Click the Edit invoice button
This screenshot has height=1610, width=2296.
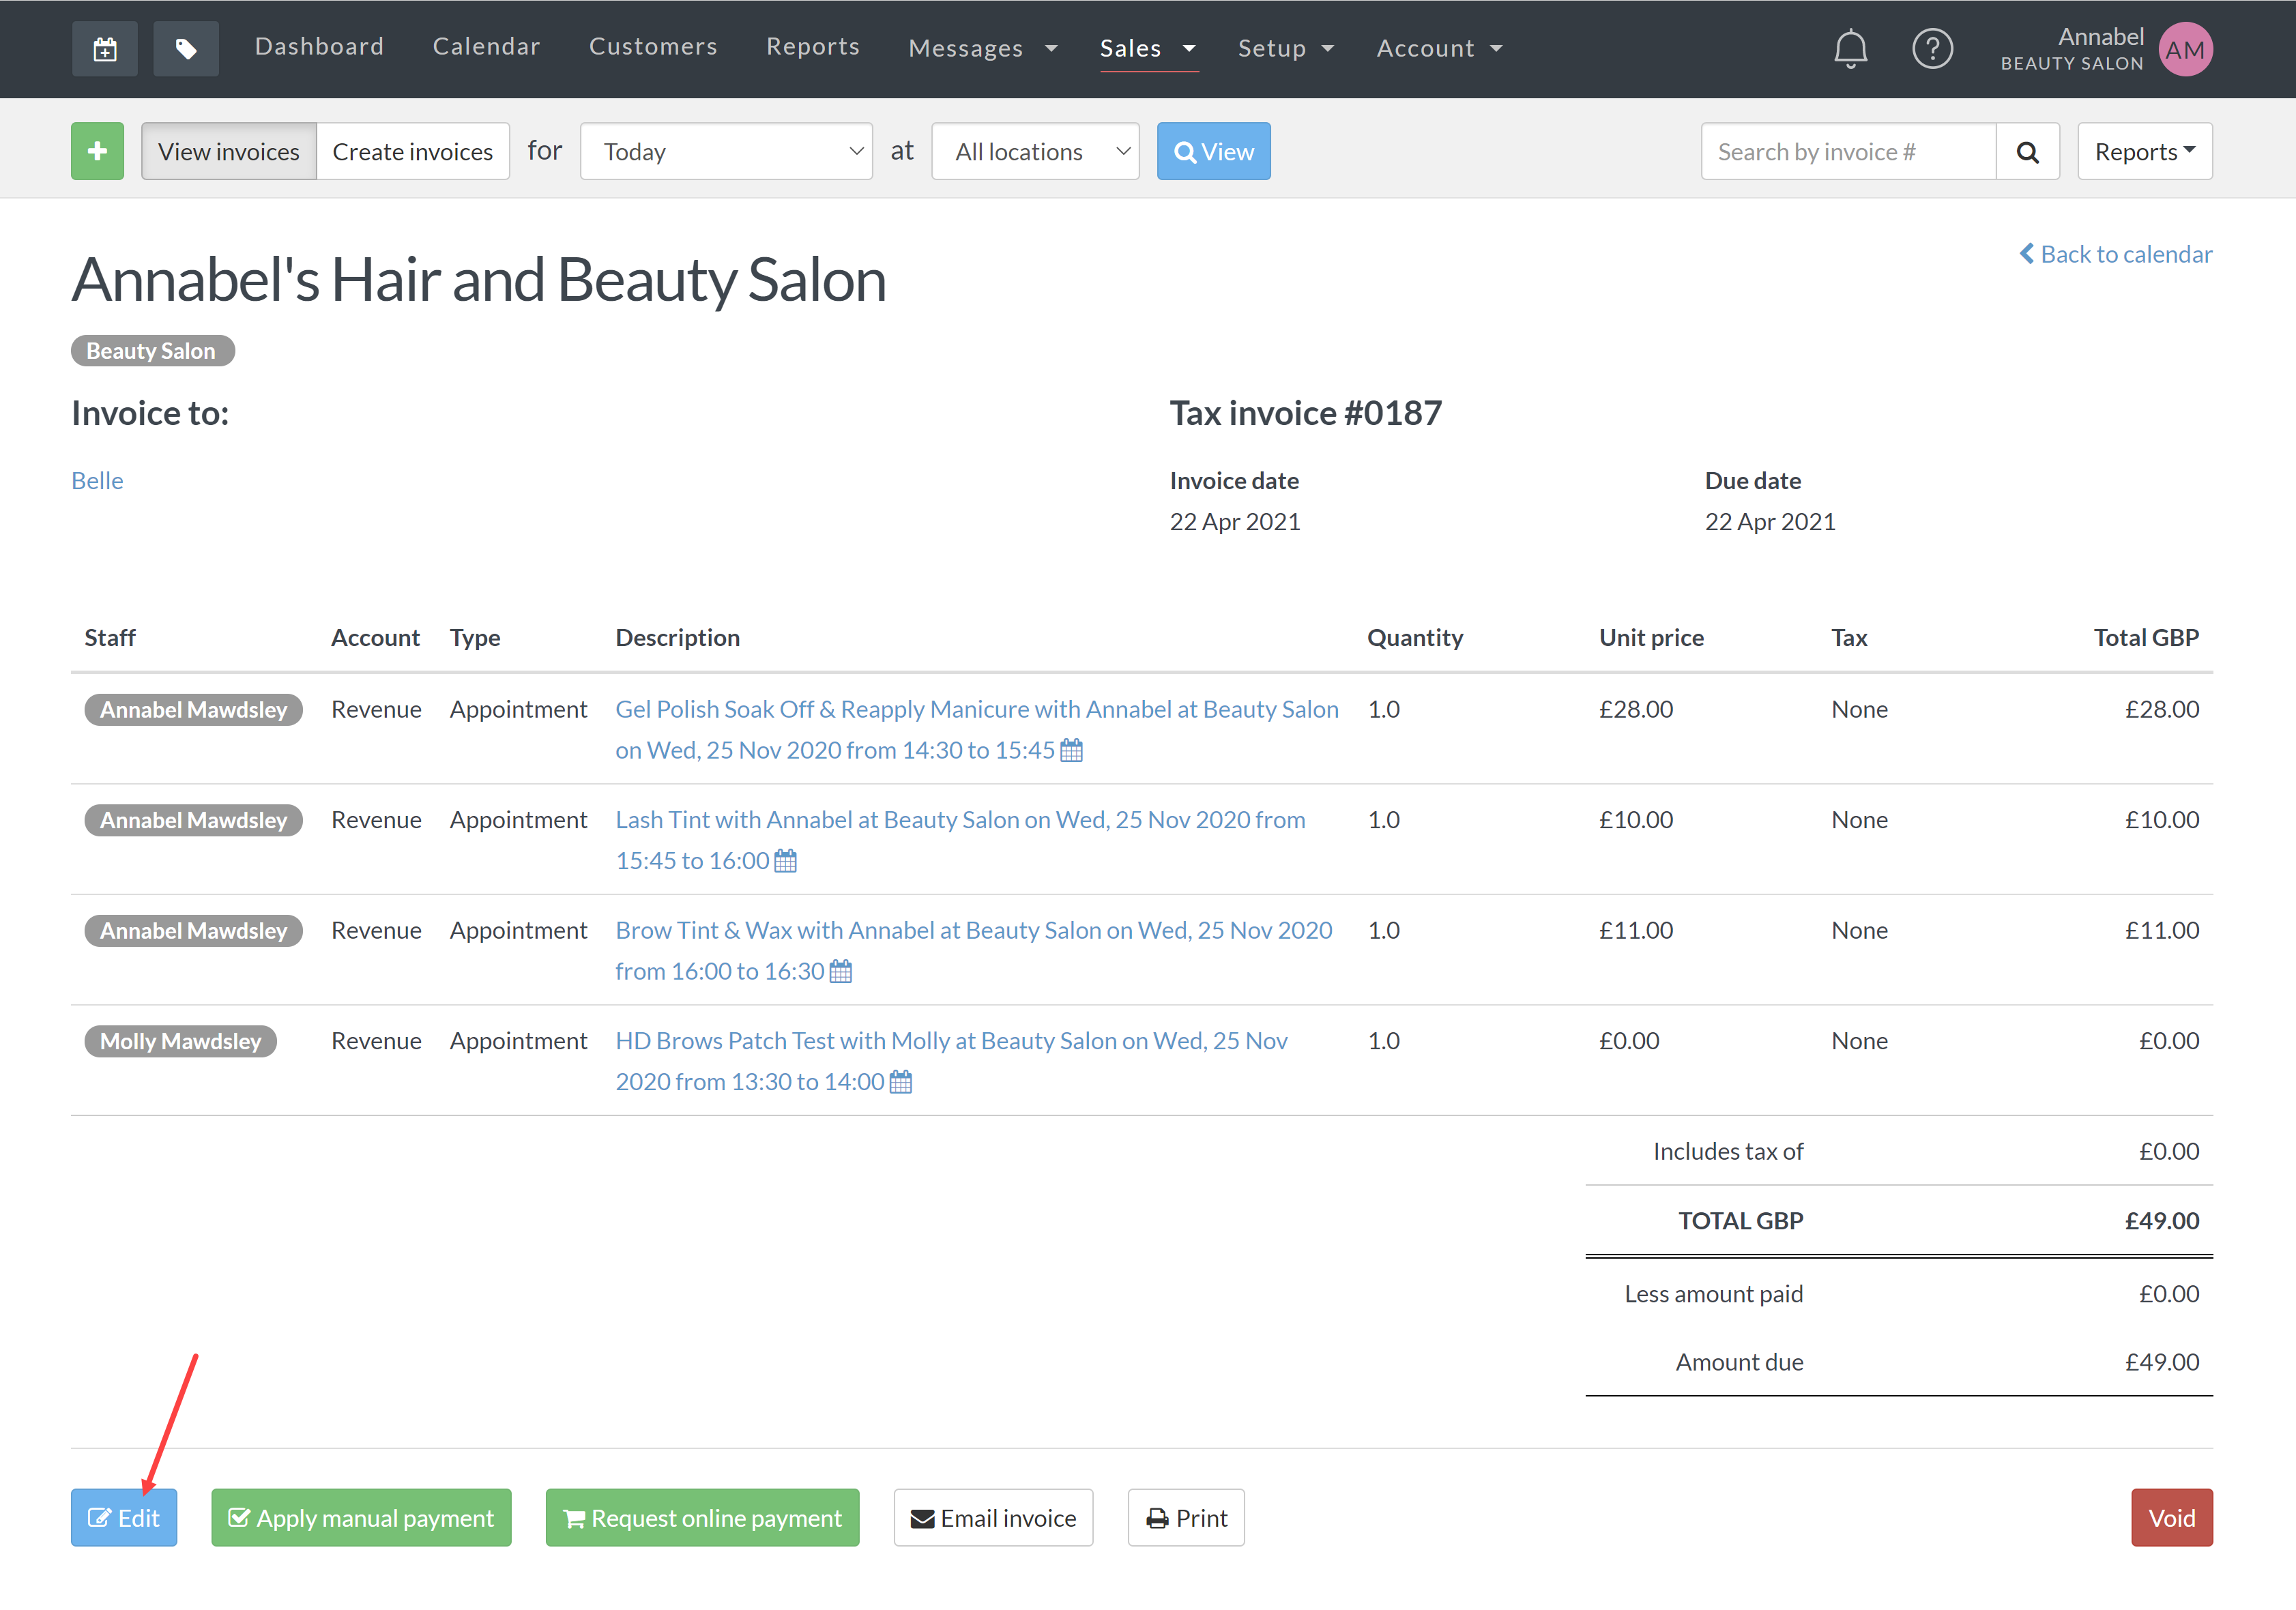pos(124,1517)
